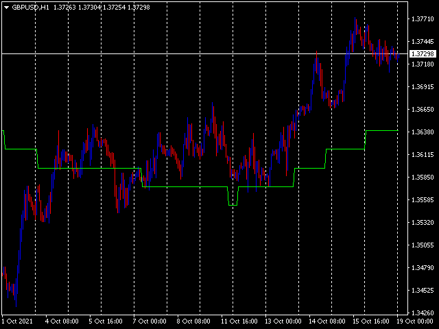Click the 1.36115 price scale label
The image size is (439, 329).
tap(423, 155)
